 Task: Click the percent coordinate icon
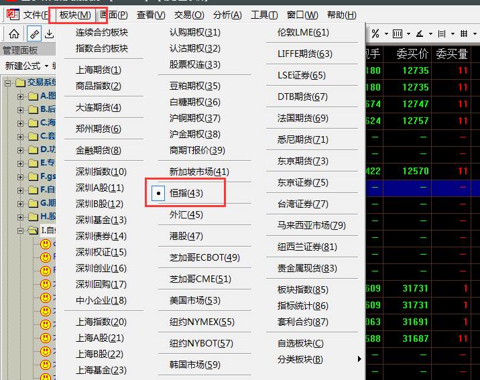point(375,34)
